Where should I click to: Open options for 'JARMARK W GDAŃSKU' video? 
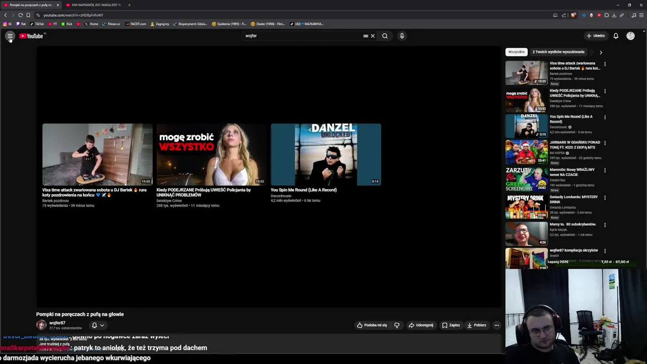605,143
